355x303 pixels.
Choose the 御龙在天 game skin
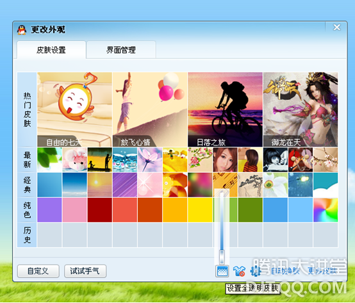point(301,110)
